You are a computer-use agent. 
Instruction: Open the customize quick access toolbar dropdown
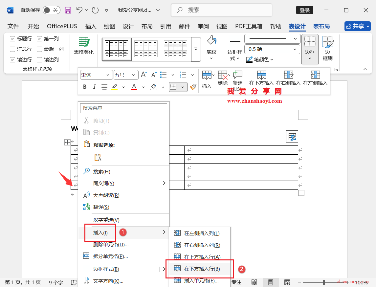tap(106, 10)
